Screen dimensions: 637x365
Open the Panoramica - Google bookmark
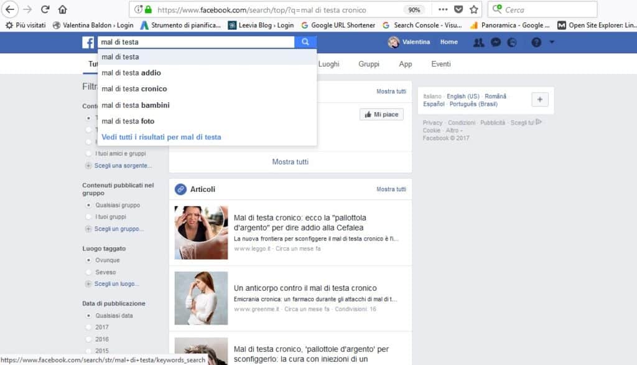(509, 26)
